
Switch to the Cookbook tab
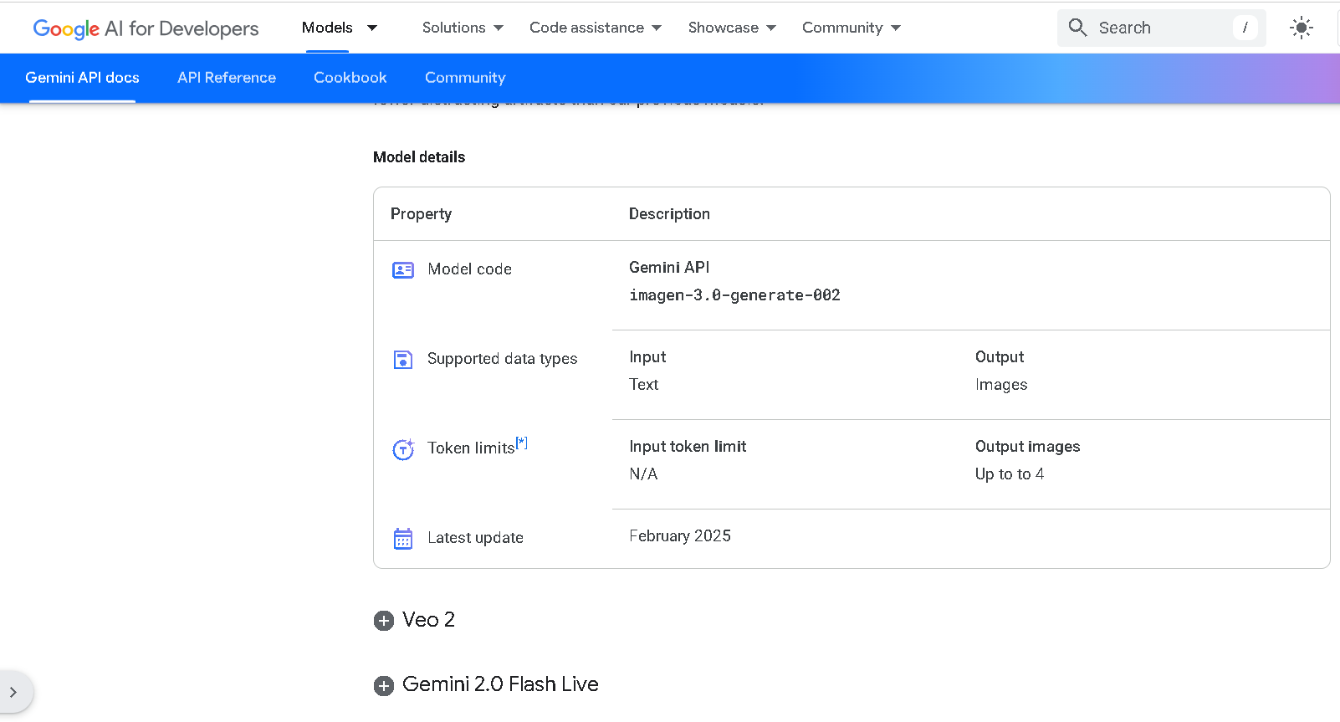tap(350, 78)
